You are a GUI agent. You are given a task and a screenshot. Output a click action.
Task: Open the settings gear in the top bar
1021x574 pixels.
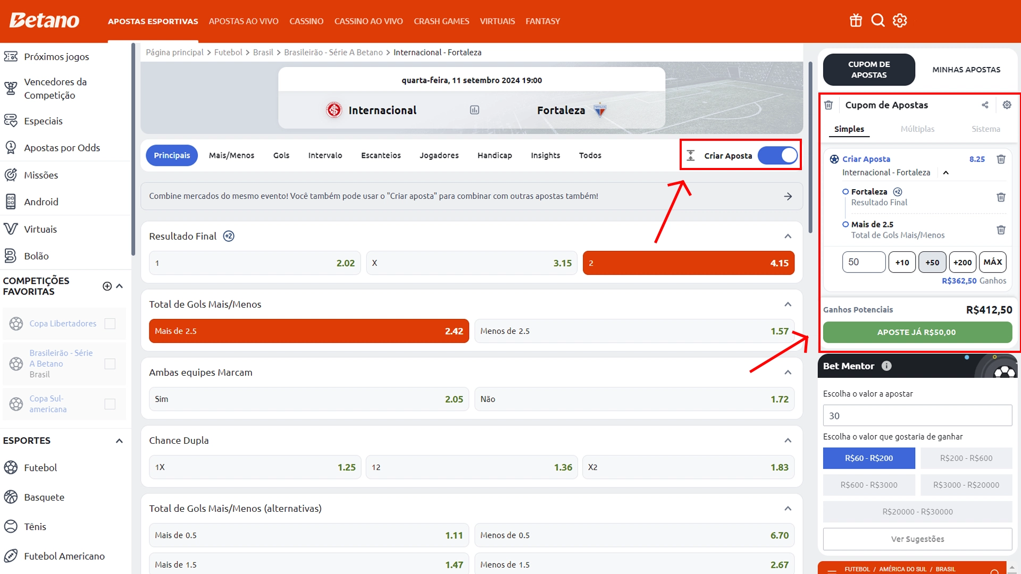tap(900, 21)
